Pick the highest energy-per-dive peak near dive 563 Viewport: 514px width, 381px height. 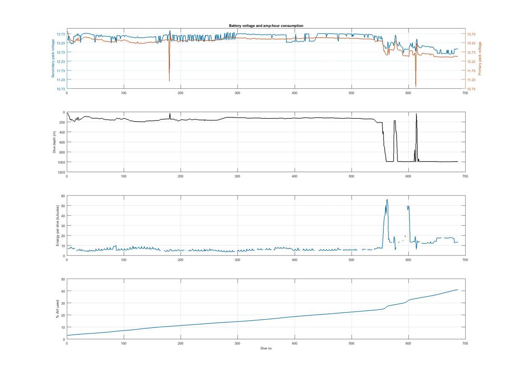pyautogui.click(x=387, y=200)
